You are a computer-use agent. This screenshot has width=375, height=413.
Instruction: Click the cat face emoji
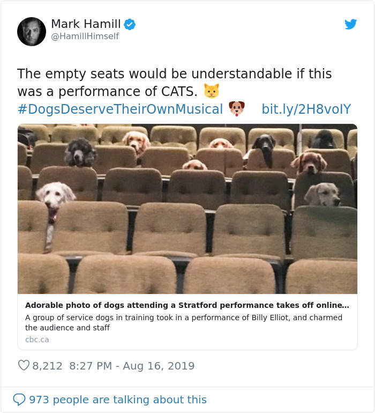click(x=212, y=91)
